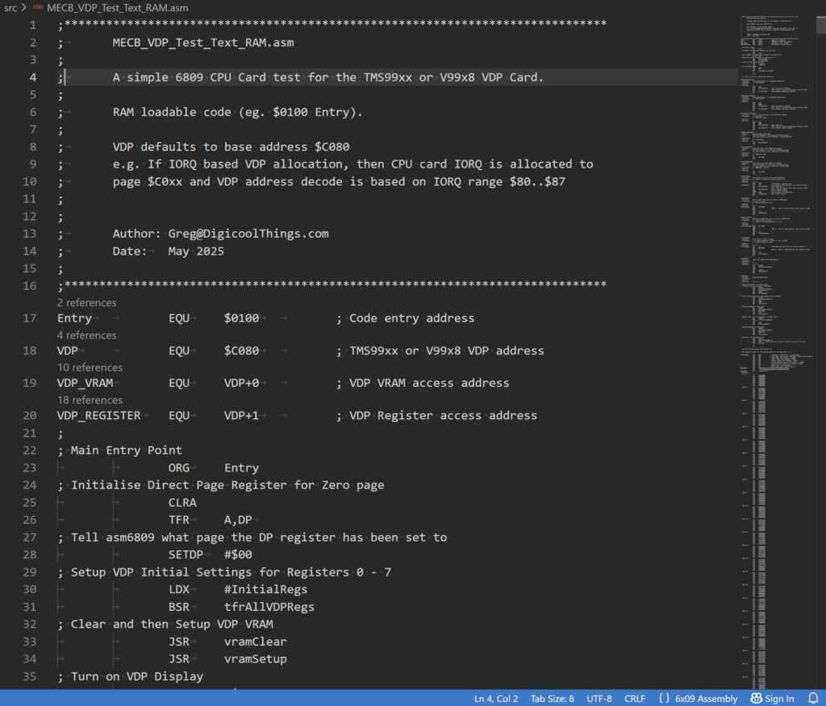Show 2 references for Entry
Screen dimensions: 826x706
click(87, 303)
